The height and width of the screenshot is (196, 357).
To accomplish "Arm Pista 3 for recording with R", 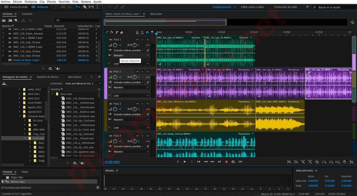I will 148,104.
